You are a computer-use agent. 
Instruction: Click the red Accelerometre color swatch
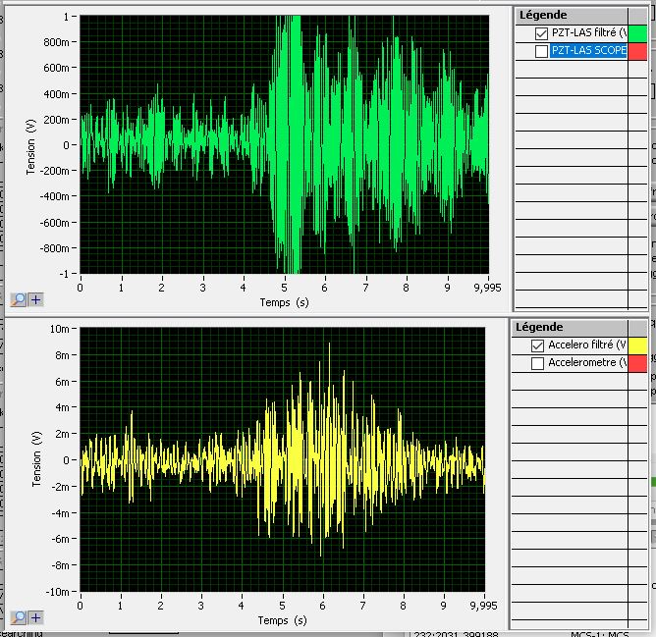637,363
